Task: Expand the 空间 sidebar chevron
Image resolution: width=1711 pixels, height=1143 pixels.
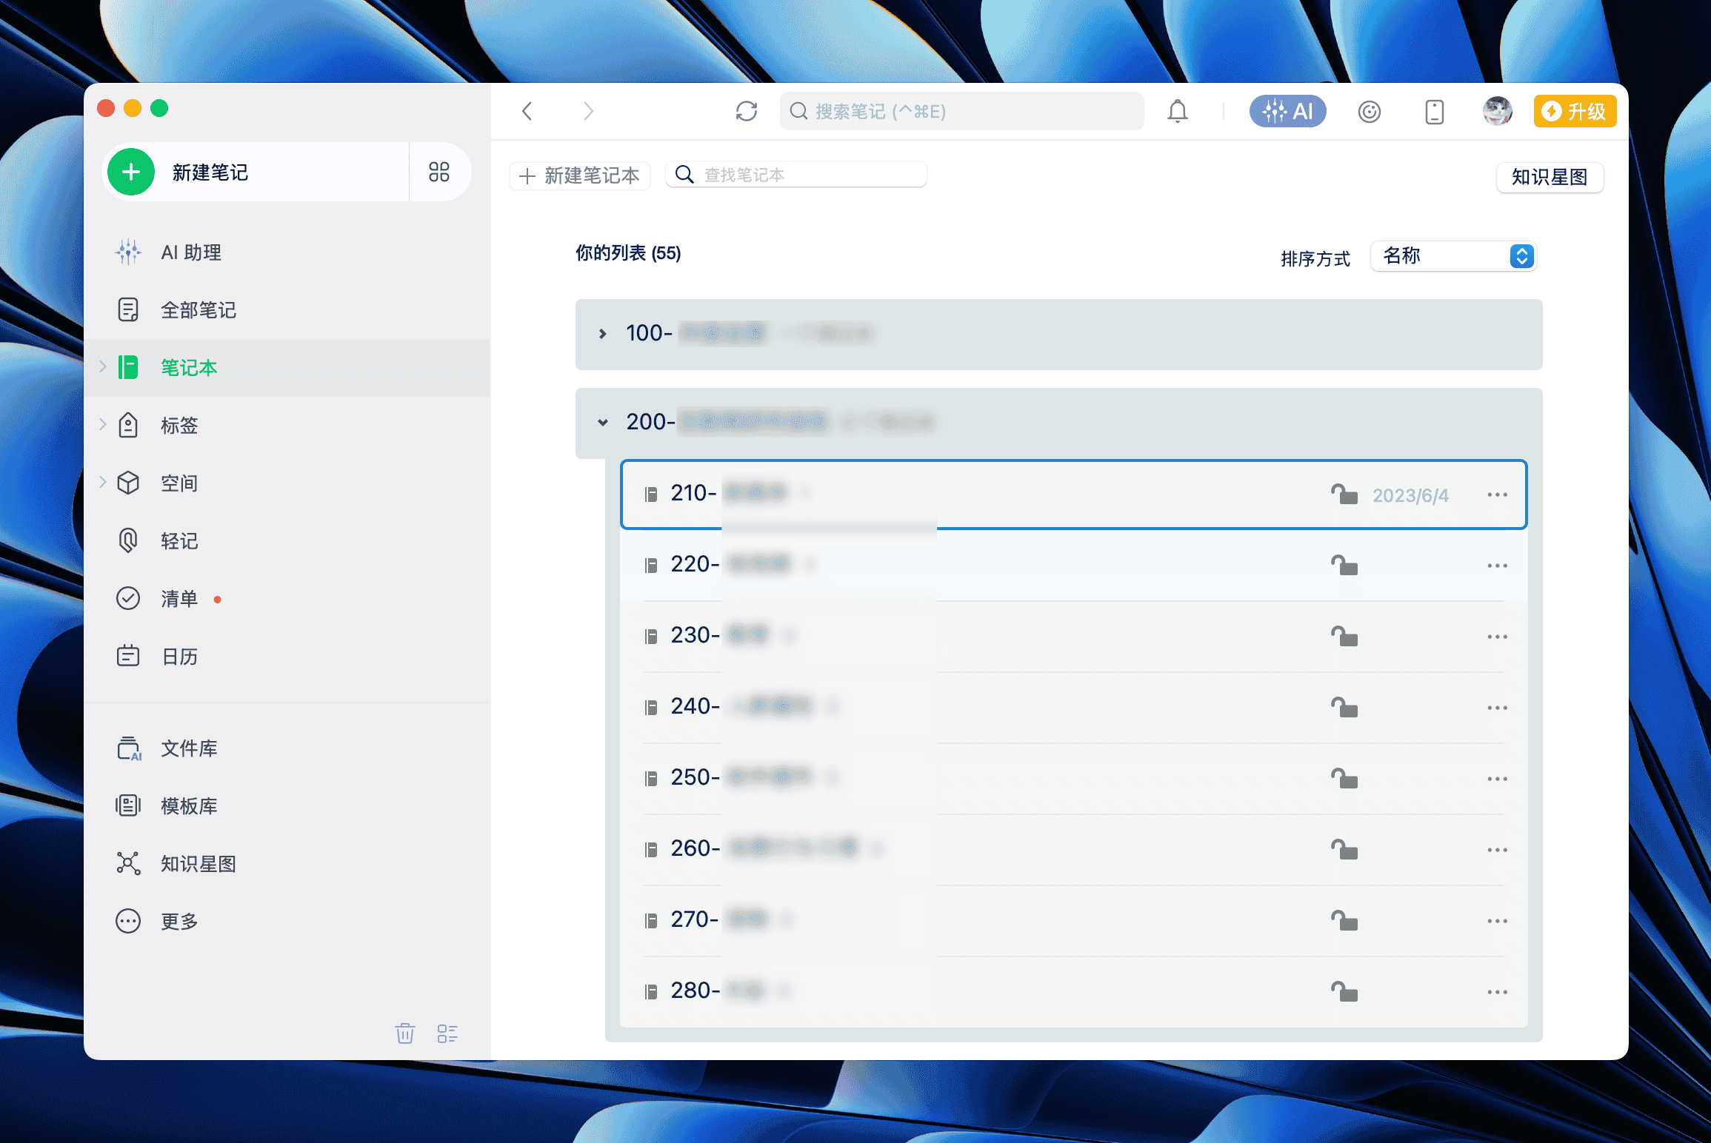Action: (x=103, y=482)
